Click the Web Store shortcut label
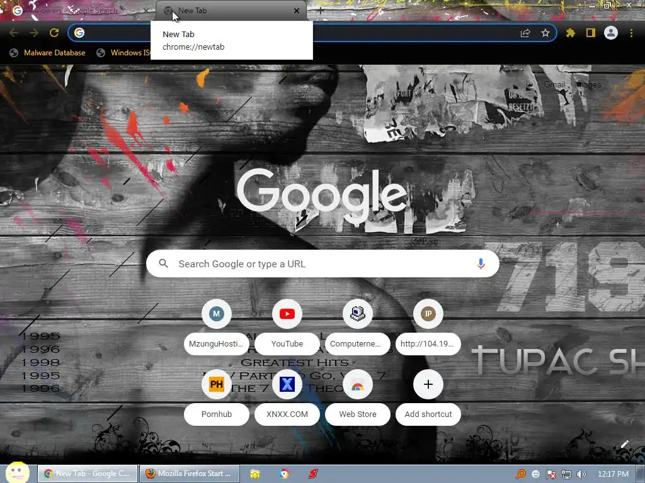 coord(358,414)
